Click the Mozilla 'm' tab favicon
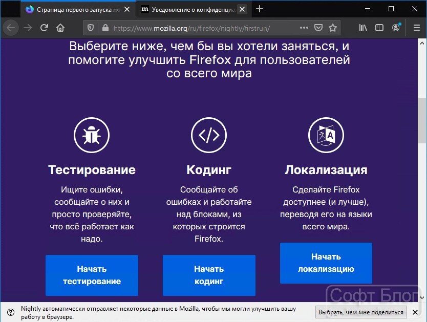This screenshot has width=427, height=322. coord(144,9)
